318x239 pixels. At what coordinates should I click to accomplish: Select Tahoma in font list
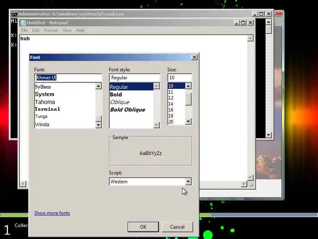pyautogui.click(x=65, y=102)
